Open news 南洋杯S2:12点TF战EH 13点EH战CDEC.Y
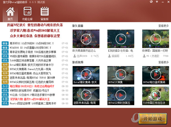The width and height of the screenshot is (171, 127). [32, 43]
